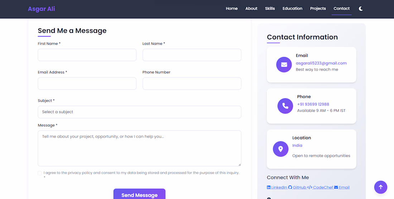
Task: Focus the First Name input field
Action: coord(87,55)
